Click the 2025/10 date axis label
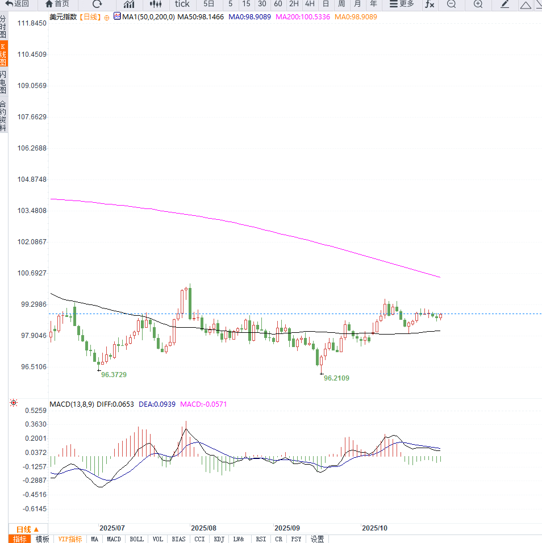542x543 pixels. coord(375,528)
